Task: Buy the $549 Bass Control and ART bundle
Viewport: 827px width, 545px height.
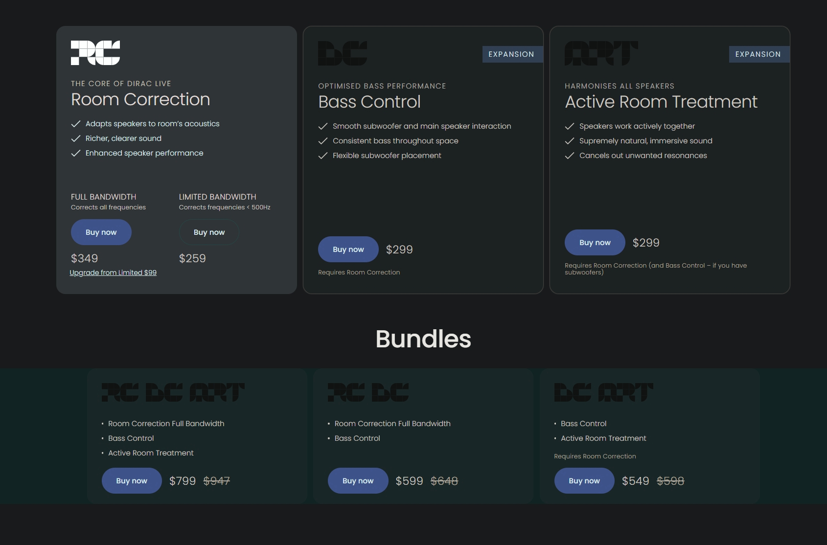Action: tap(584, 481)
